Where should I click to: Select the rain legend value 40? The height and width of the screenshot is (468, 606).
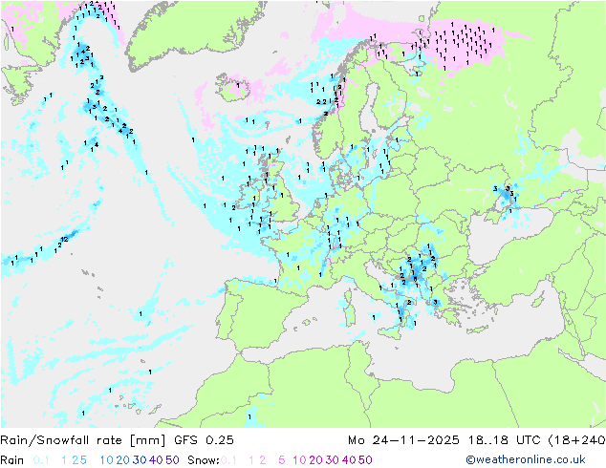point(156,460)
